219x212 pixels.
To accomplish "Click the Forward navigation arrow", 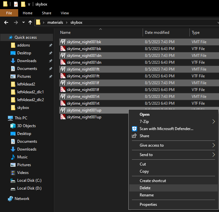I will tap(16, 22).
